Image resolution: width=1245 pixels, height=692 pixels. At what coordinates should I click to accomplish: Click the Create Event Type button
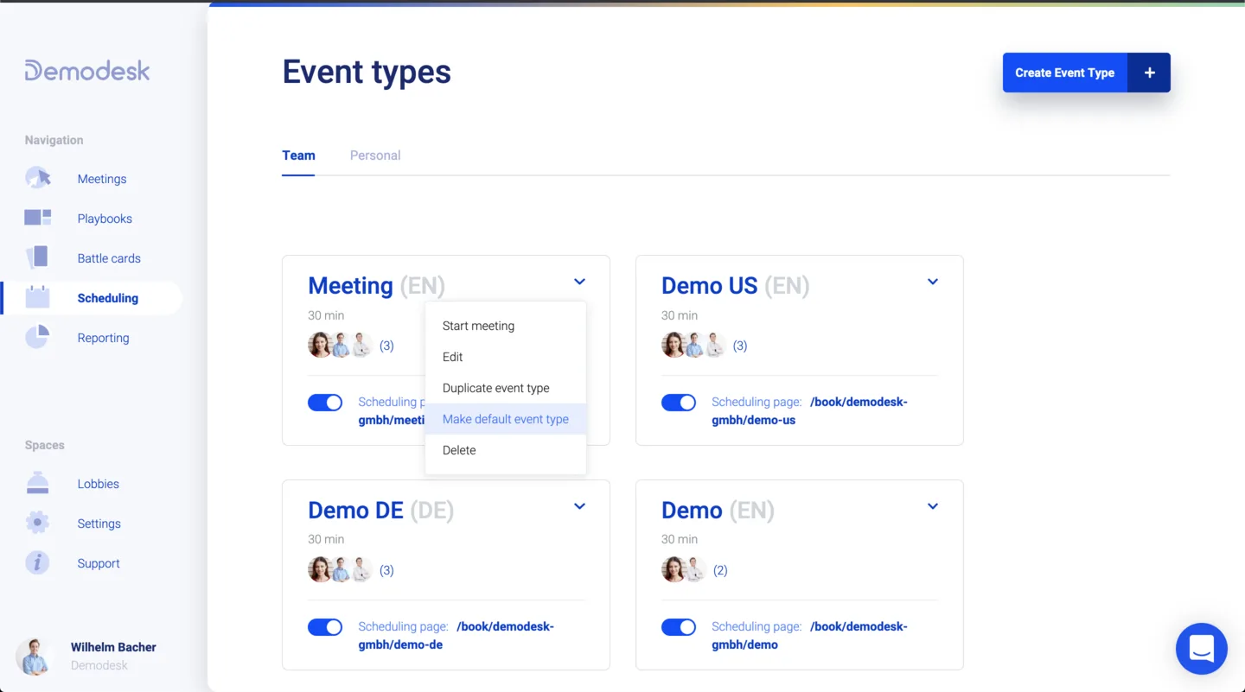pos(1087,73)
